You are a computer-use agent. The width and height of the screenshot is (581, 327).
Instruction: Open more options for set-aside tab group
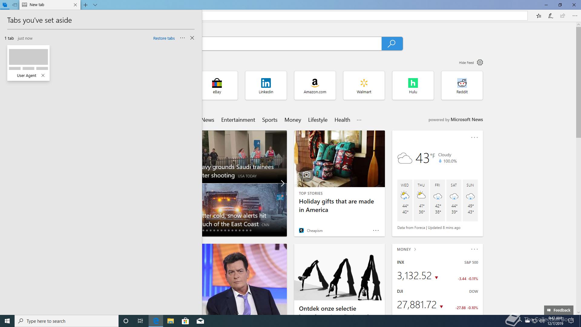pos(182,38)
